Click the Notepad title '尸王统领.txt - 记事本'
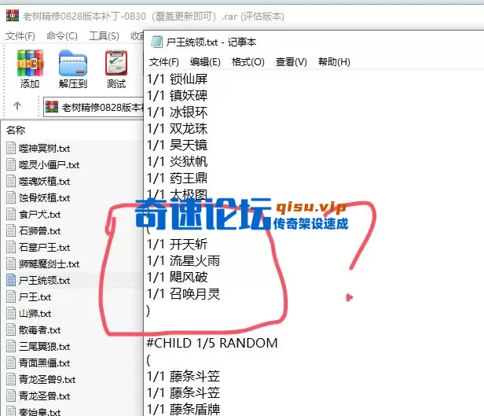 pyautogui.click(x=211, y=42)
